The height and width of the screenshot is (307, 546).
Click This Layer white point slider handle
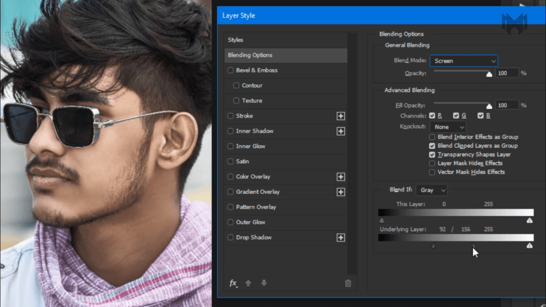(x=529, y=220)
